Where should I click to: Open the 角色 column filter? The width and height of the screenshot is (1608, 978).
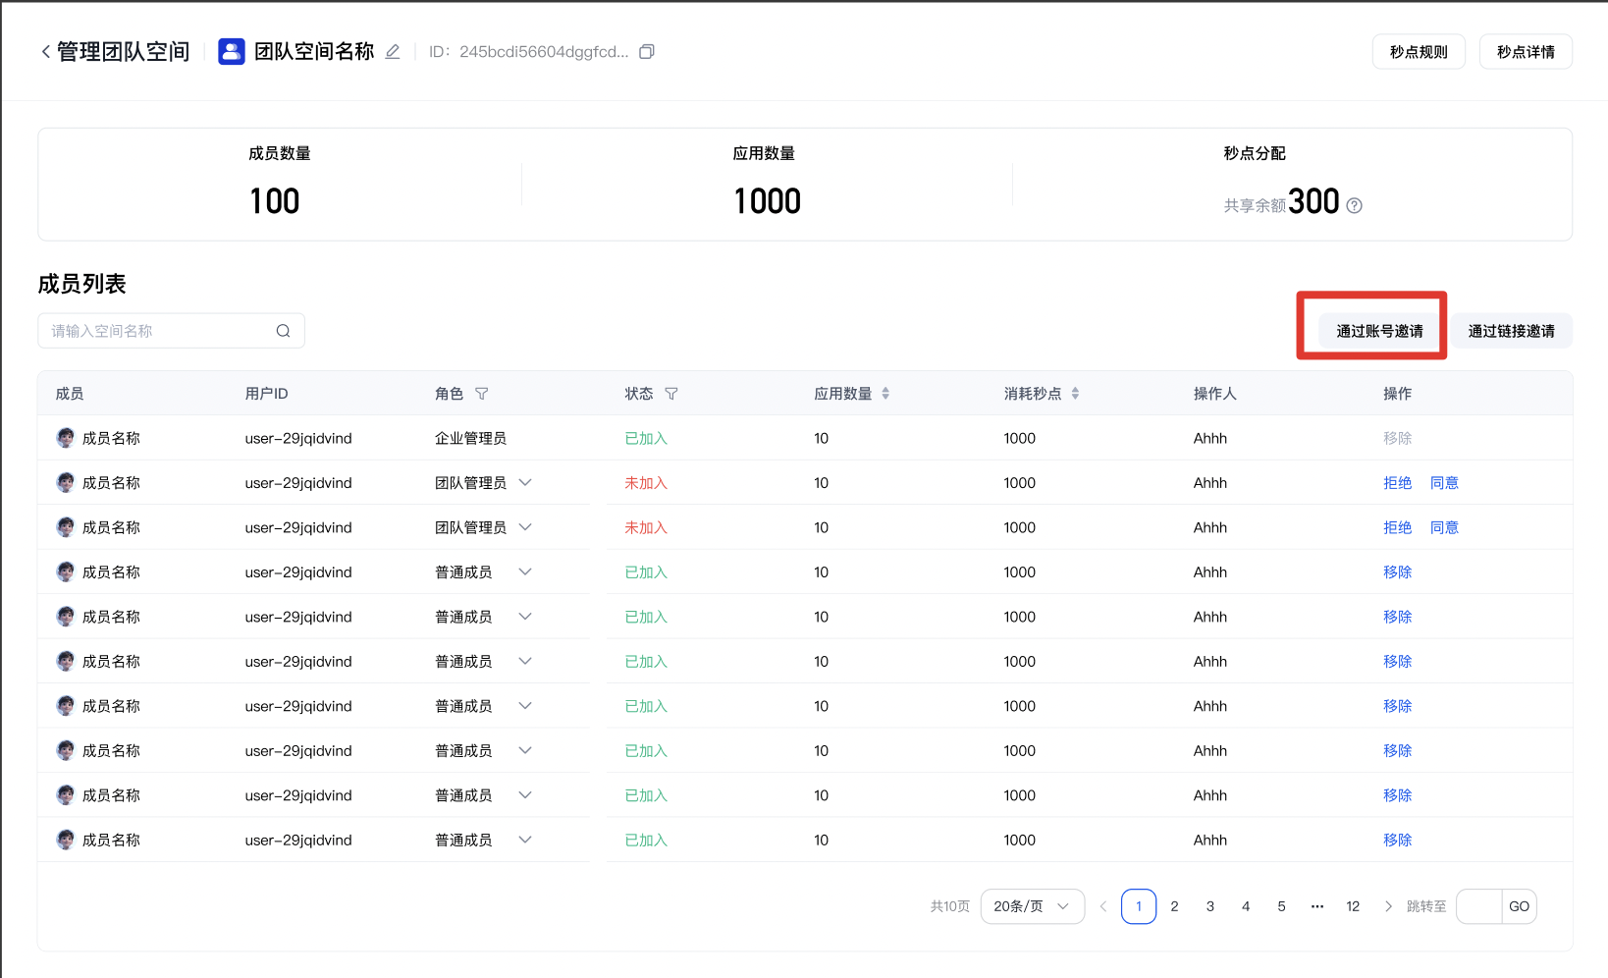pyautogui.click(x=482, y=394)
